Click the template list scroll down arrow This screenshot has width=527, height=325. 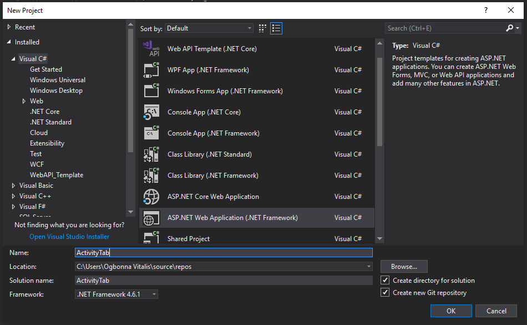380,238
